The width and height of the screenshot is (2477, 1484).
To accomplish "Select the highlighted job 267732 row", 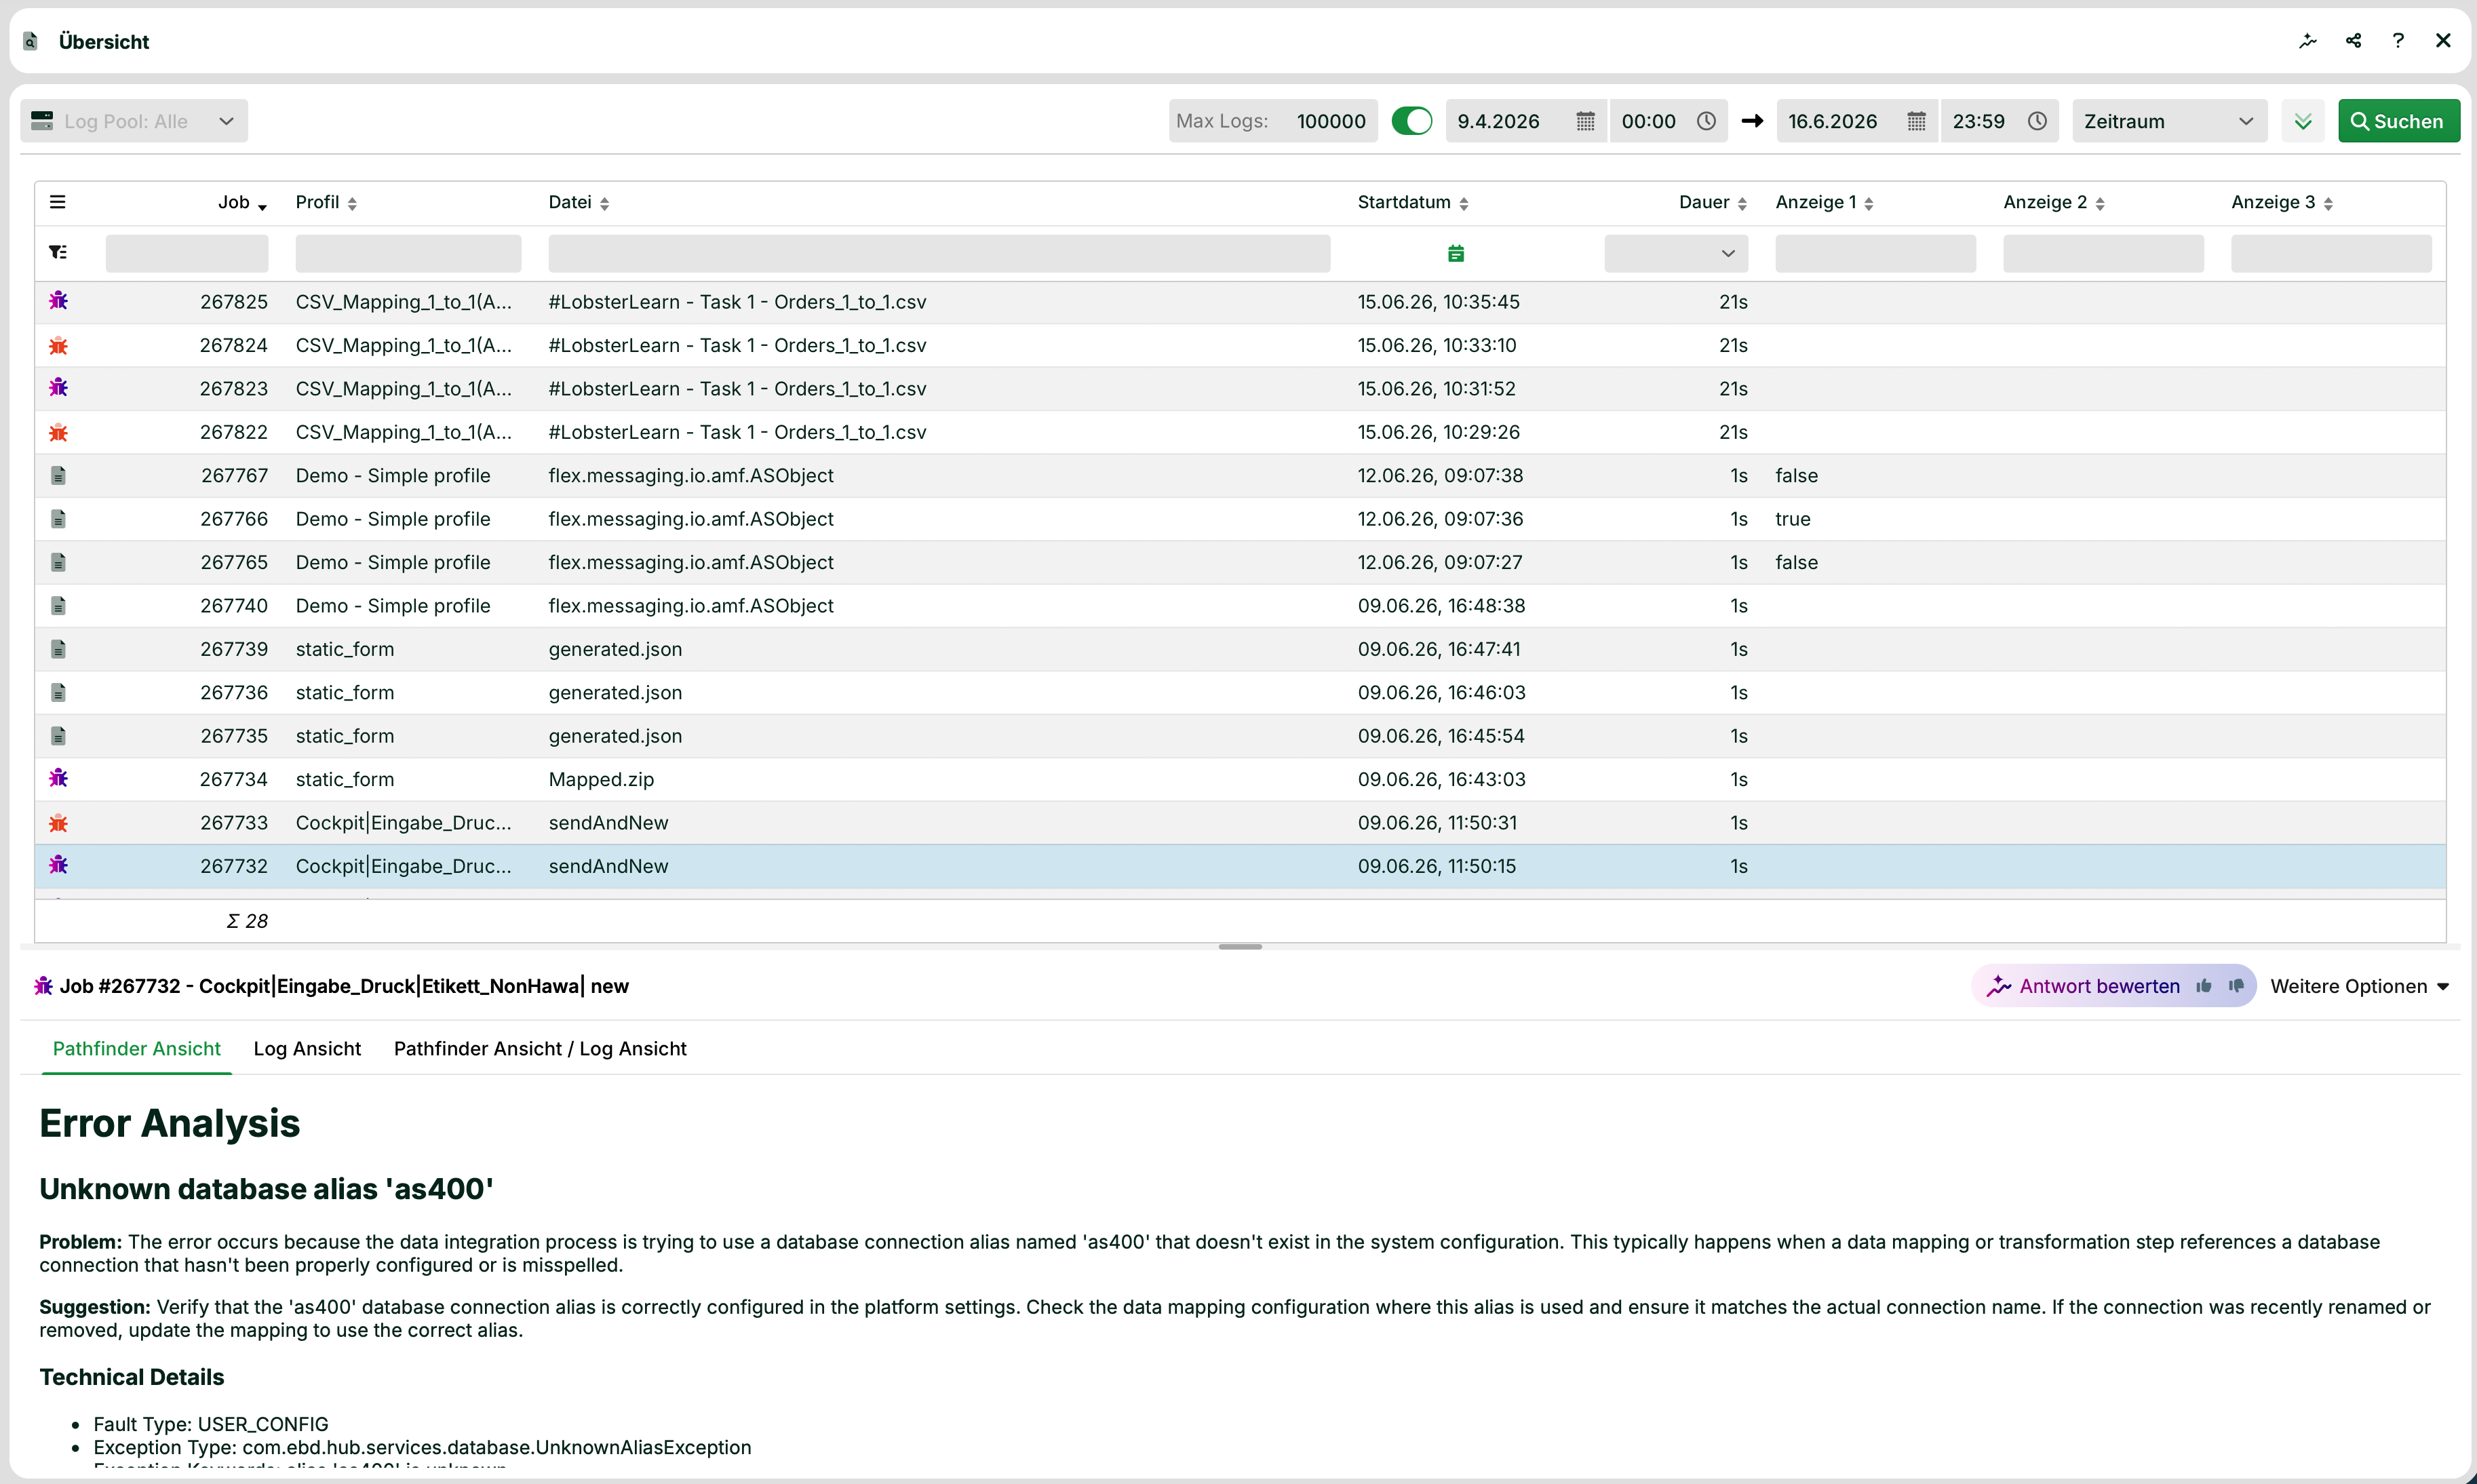I will click(x=1240, y=866).
